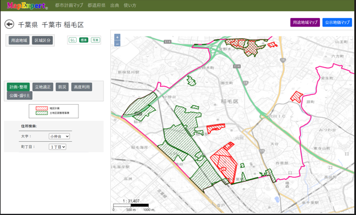Screen dimensions: 356x215
Task: Open 都市計画マップ in the top menu
Action: point(69,6)
